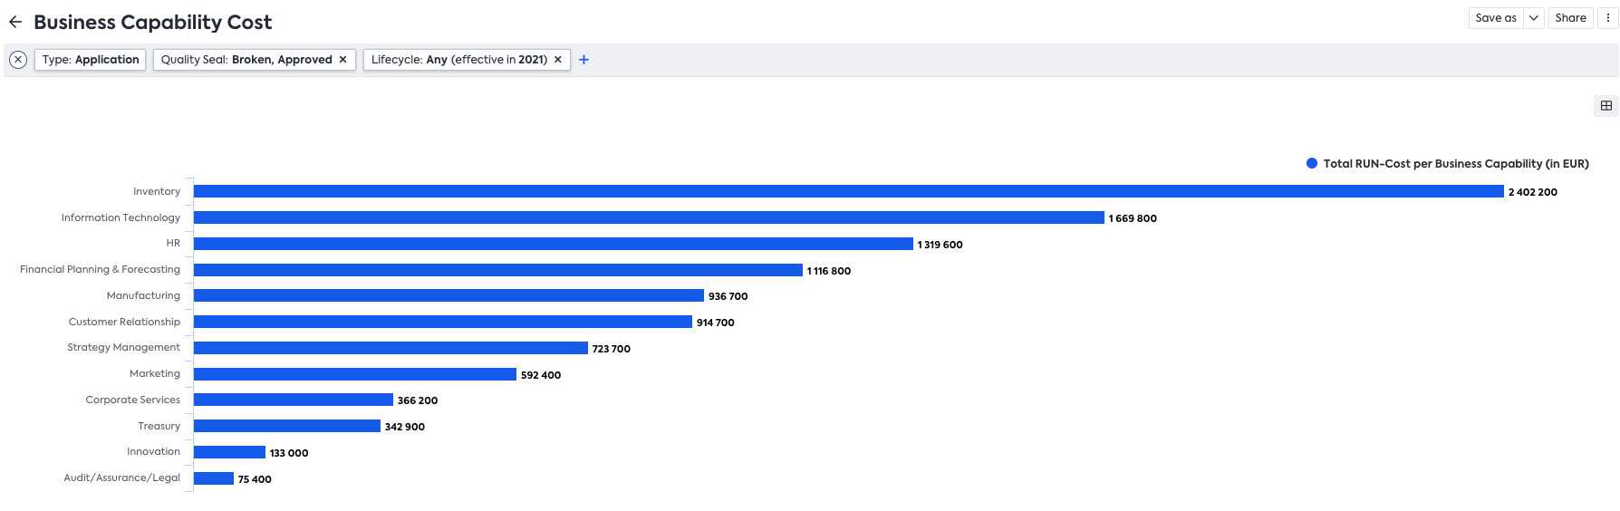1620x511 pixels.
Task: Go back using the left arrow icon
Action: pyautogui.click(x=15, y=22)
